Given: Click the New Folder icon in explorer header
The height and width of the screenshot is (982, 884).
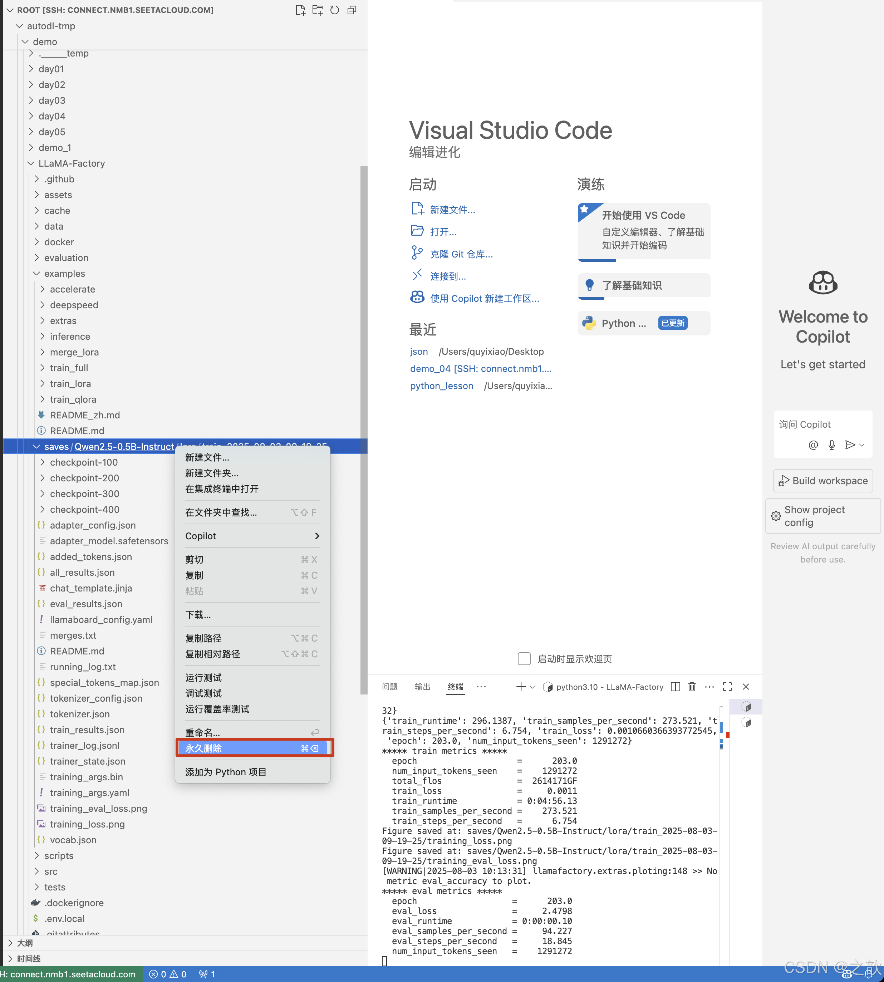Looking at the screenshot, I should (x=317, y=10).
